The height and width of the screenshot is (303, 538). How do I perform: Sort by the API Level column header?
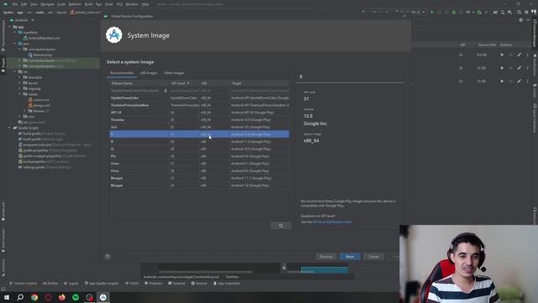180,83
